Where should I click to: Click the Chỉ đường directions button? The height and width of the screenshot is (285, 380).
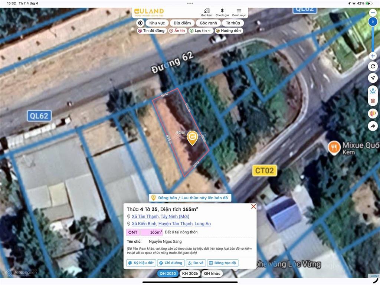171,263
